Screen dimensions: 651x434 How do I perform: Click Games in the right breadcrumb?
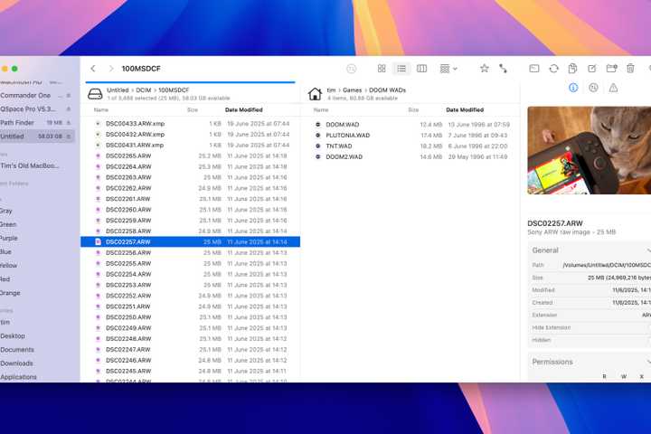(x=352, y=90)
